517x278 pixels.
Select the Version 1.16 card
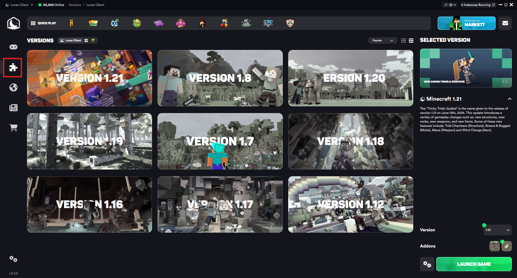pos(89,204)
